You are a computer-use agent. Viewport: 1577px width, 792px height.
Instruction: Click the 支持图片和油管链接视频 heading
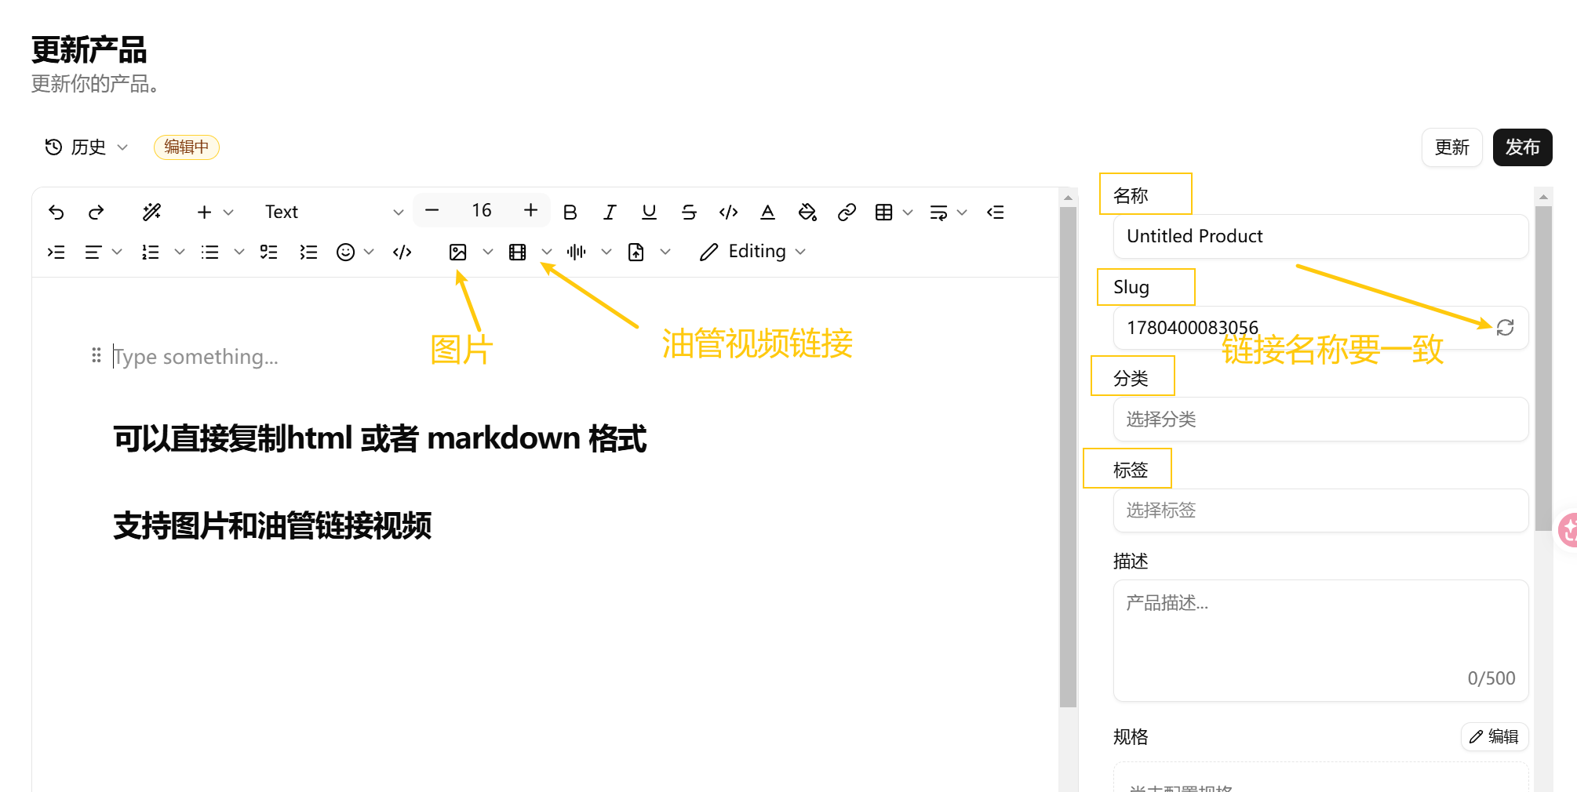[x=272, y=525]
